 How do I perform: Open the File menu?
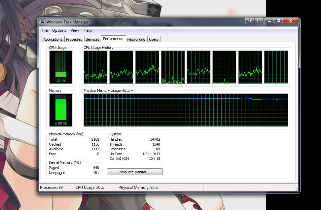point(45,30)
